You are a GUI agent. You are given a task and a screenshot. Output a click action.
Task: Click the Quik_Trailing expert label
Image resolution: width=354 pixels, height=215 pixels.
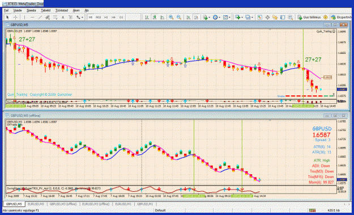click(324, 31)
